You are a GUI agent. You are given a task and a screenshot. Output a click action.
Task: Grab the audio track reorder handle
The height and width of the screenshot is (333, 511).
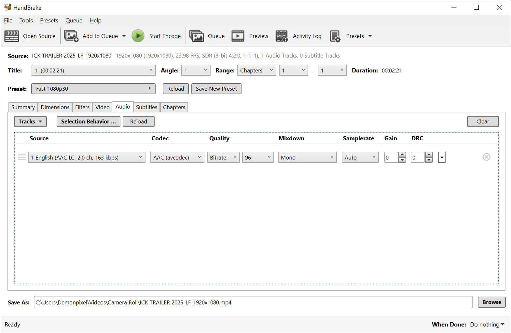click(x=22, y=158)
